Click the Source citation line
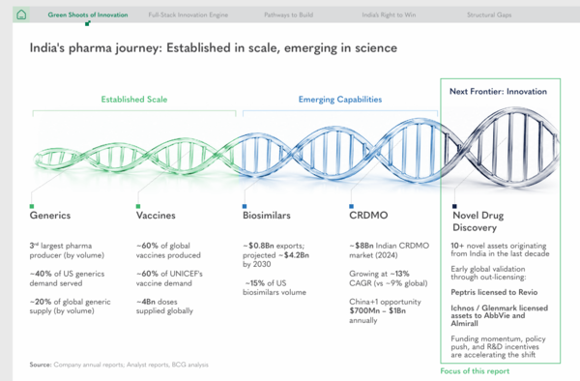The image size is (580, 381). [119, 365]
